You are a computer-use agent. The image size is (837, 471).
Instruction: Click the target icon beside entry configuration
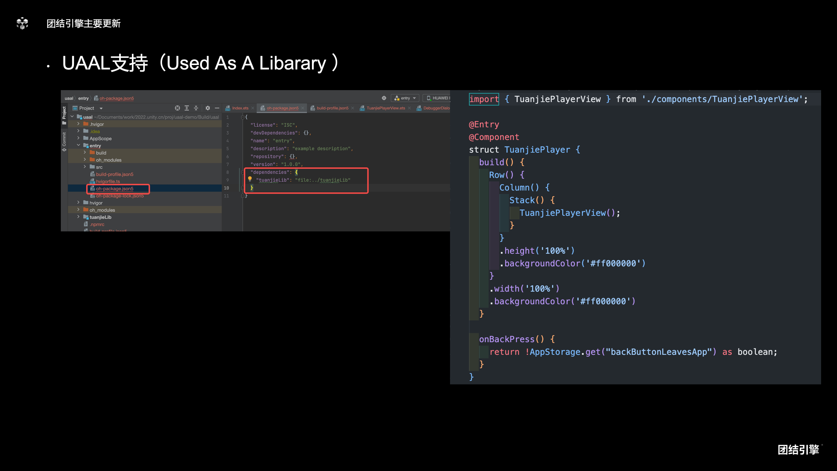[x=384, y=98]
